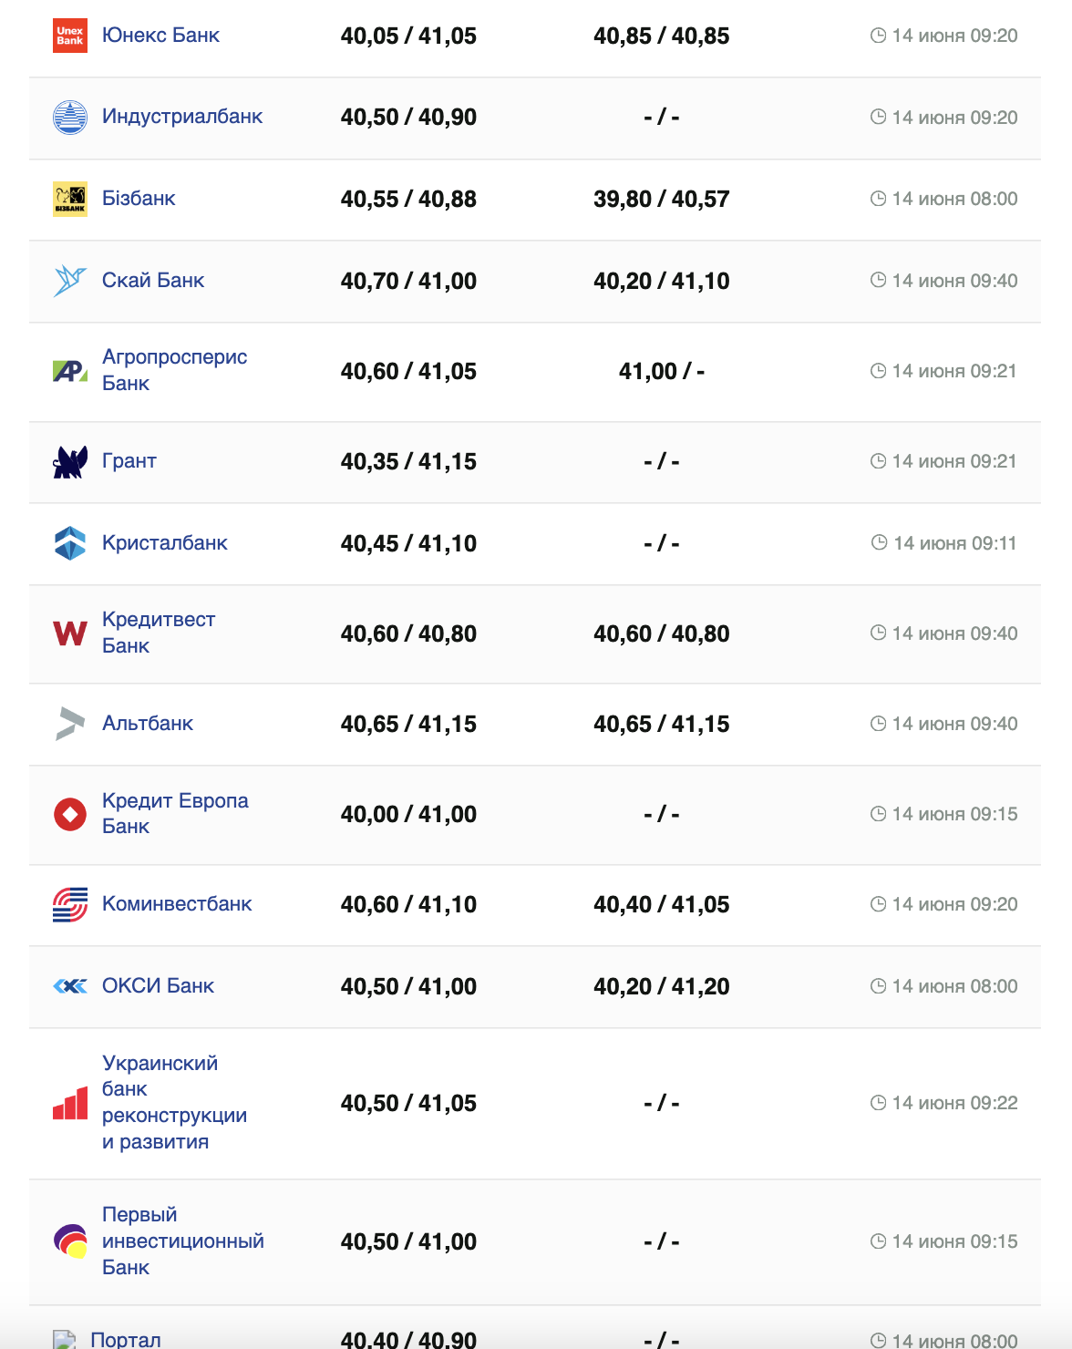Screen dimensions: 1072x1349
Task: Click the Грант dark blue griffin logo
Action: [x=70, y=462]
